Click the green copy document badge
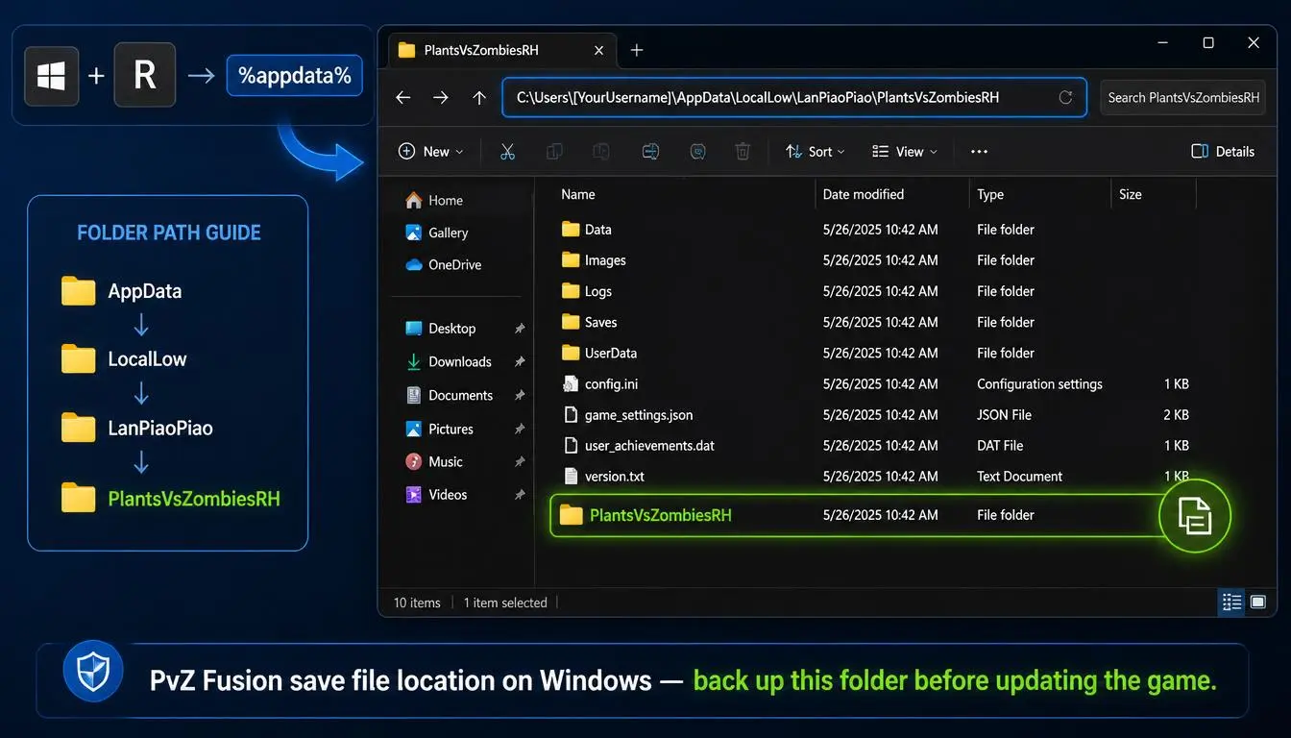 coord(1194,516)
